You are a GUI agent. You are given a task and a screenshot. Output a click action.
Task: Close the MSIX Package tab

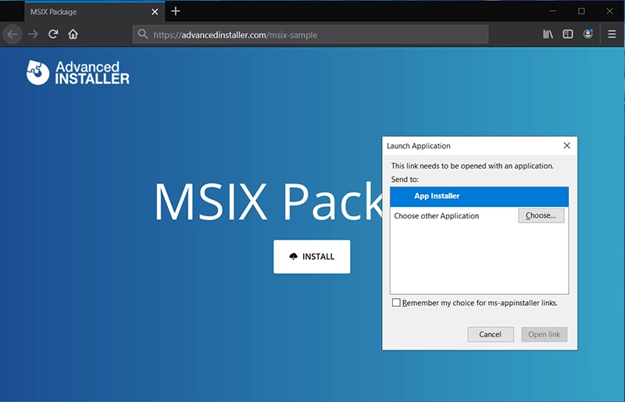(155, 12)
